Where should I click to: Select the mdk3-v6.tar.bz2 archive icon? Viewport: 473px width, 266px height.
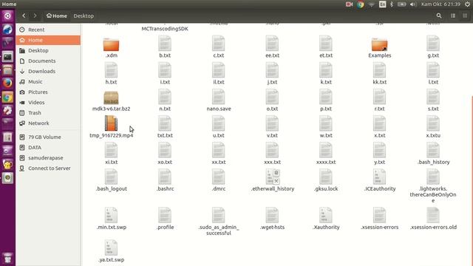[x=111, y=98]
